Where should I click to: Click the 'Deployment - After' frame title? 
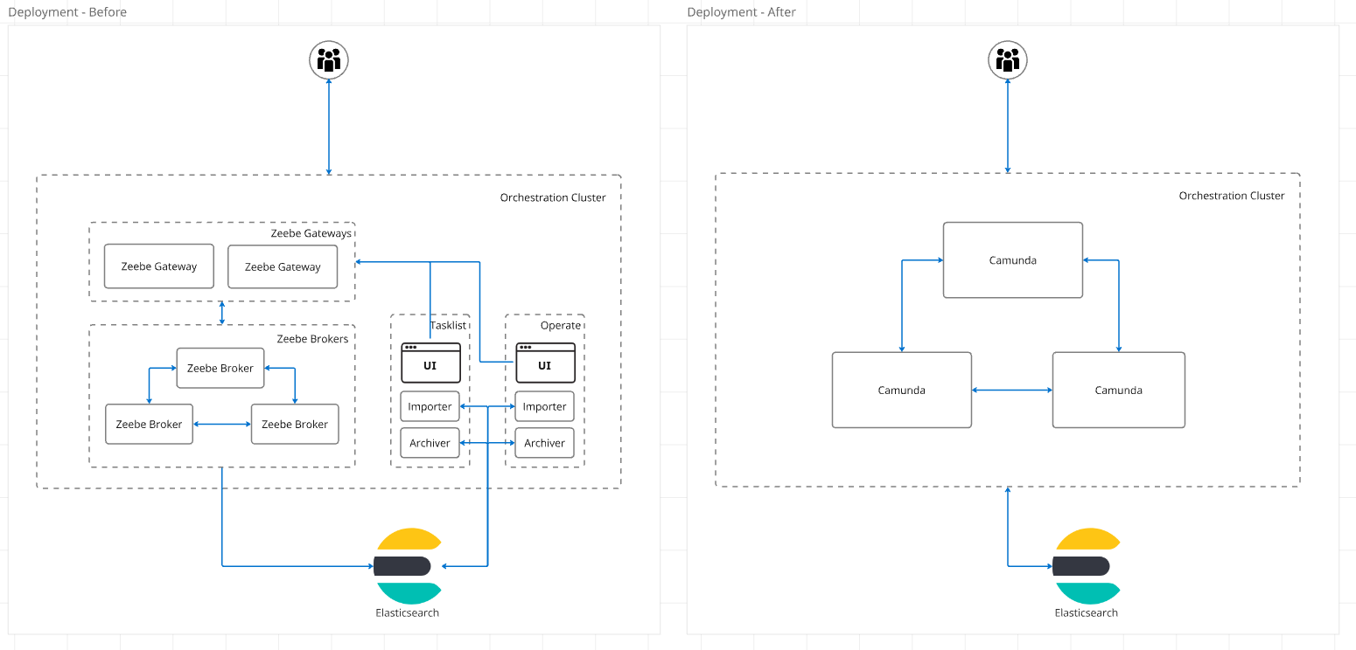point(742,12)
